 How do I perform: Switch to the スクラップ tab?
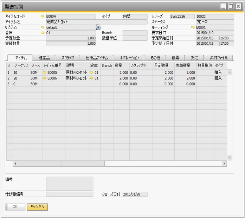click(67, 58)
